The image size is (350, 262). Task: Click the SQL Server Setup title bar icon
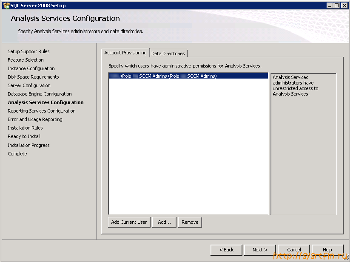[x=6, y=6]
